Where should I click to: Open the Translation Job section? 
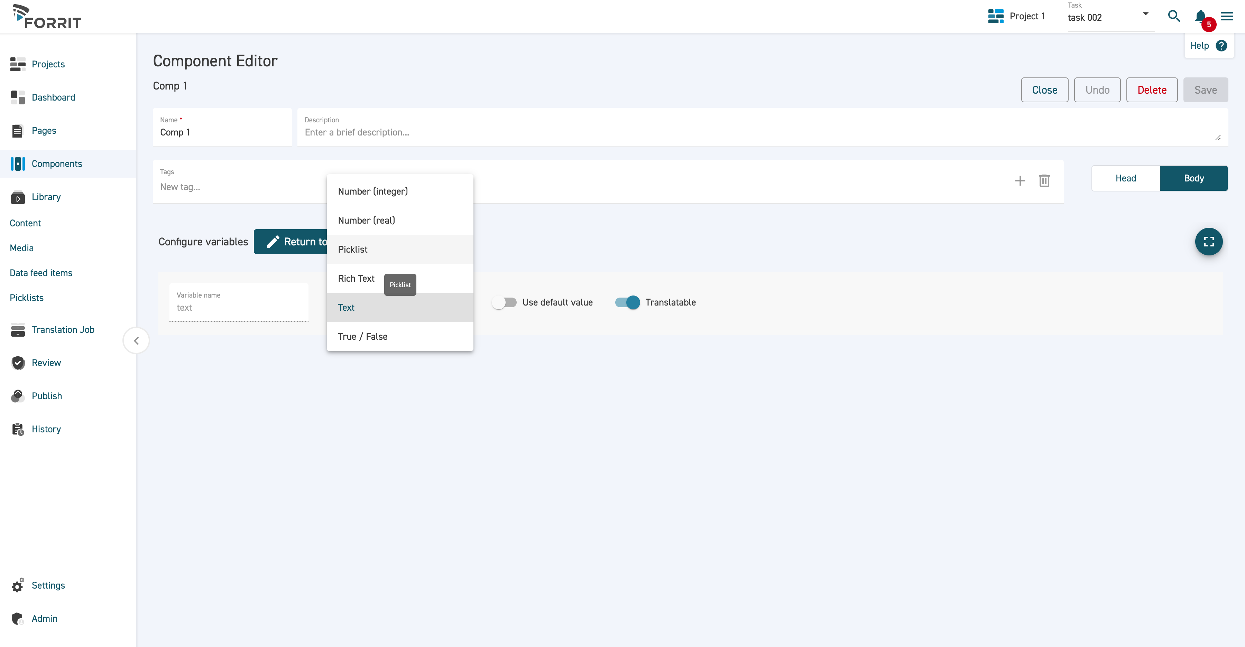coord(63,330)
